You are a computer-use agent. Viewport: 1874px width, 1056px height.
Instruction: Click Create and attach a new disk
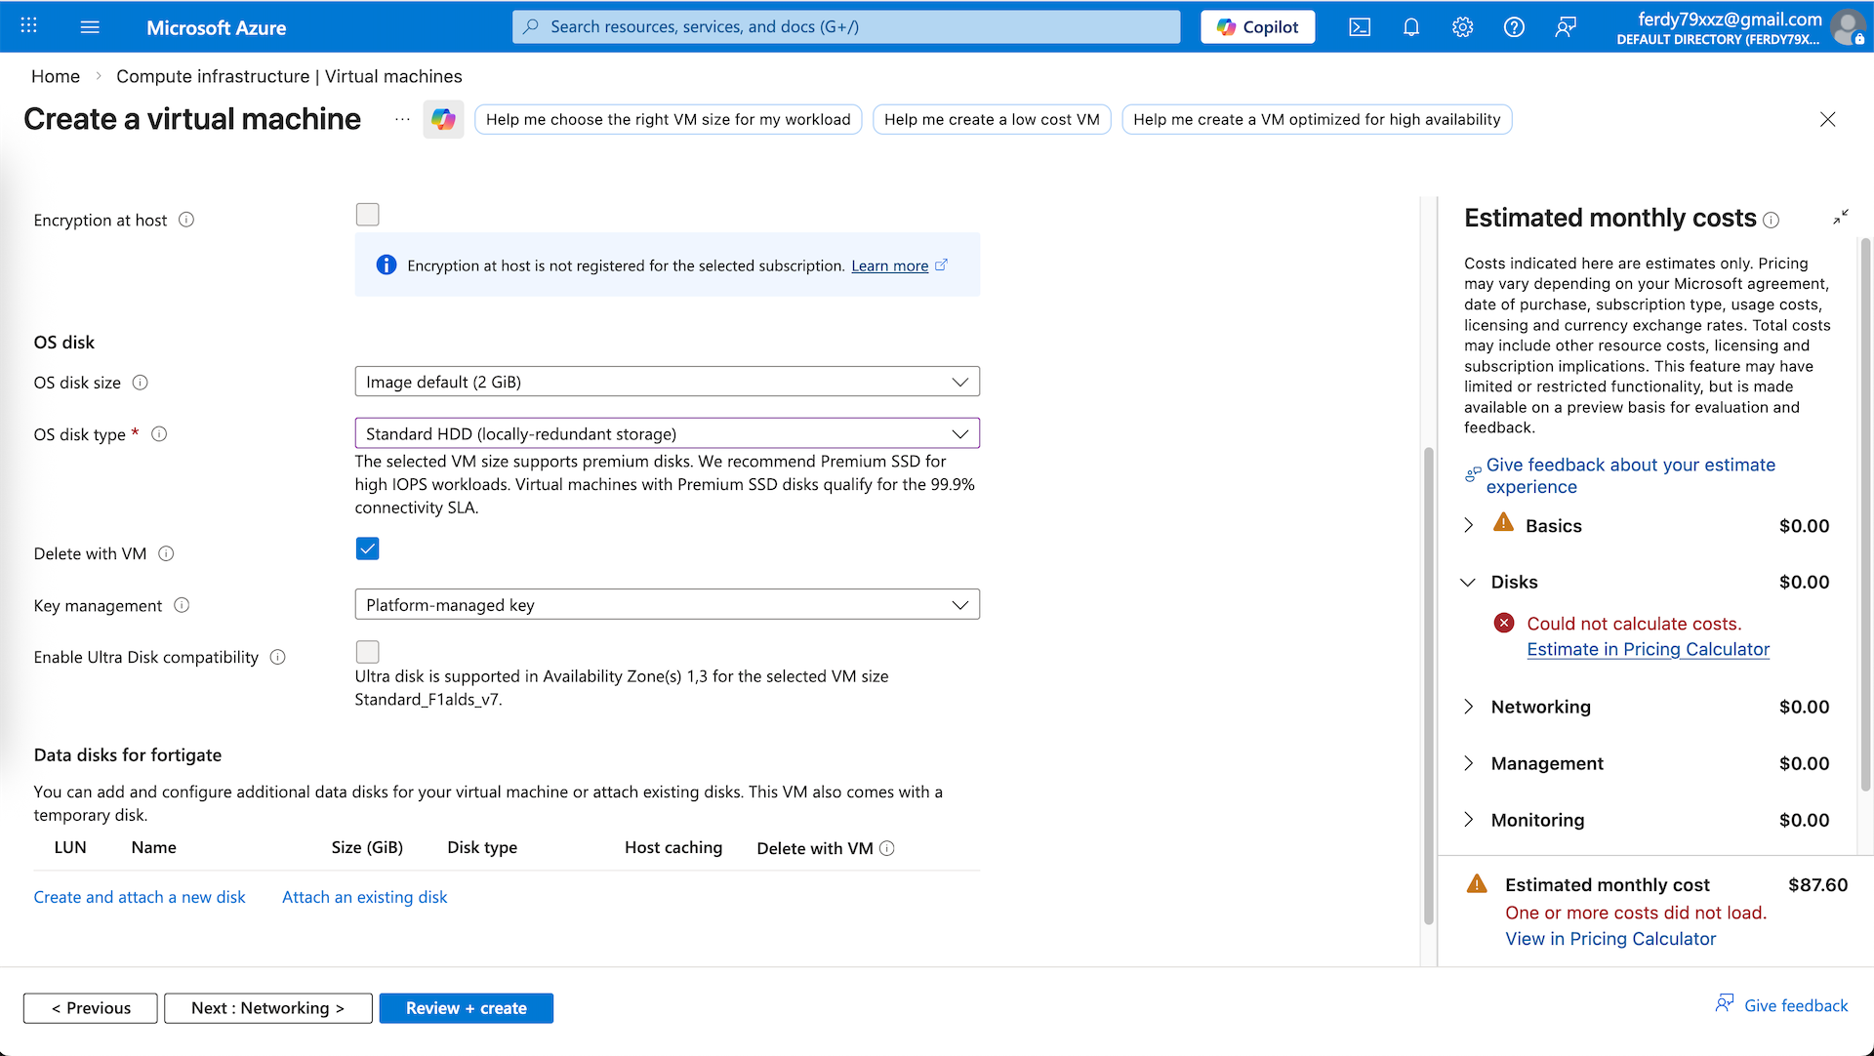click(140, 897)
